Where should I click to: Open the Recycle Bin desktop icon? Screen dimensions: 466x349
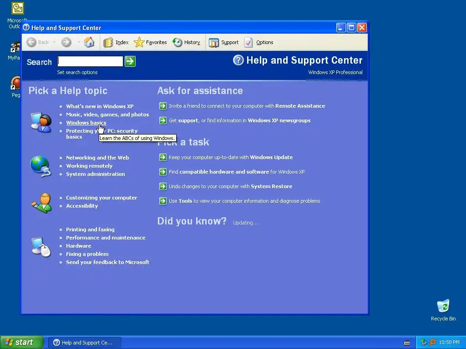coord(443,310)
